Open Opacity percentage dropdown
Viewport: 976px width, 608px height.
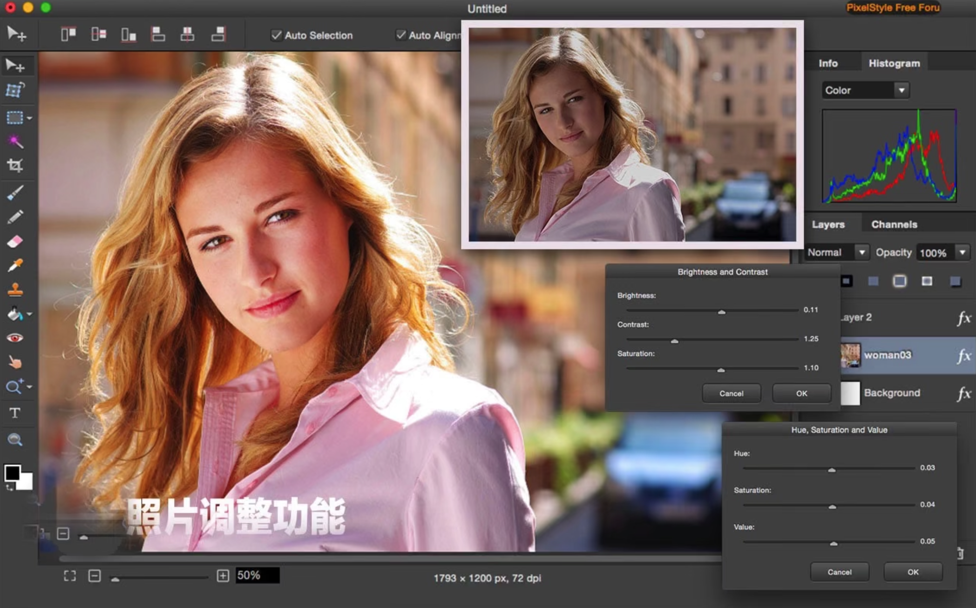(962, 252)
